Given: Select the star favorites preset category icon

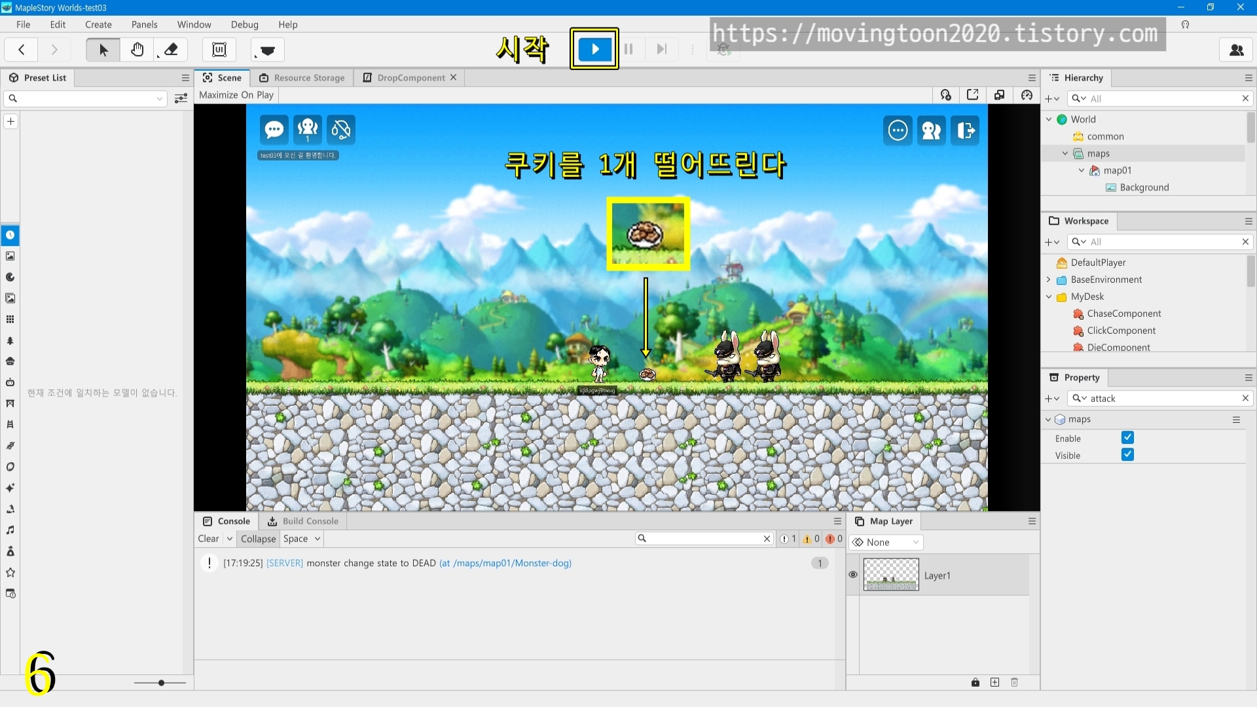Looking at the screenshot, I should [10, 572].
